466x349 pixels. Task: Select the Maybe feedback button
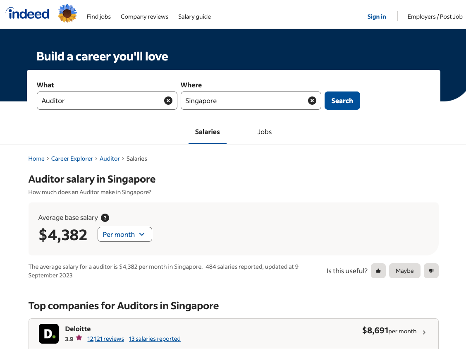404,271
